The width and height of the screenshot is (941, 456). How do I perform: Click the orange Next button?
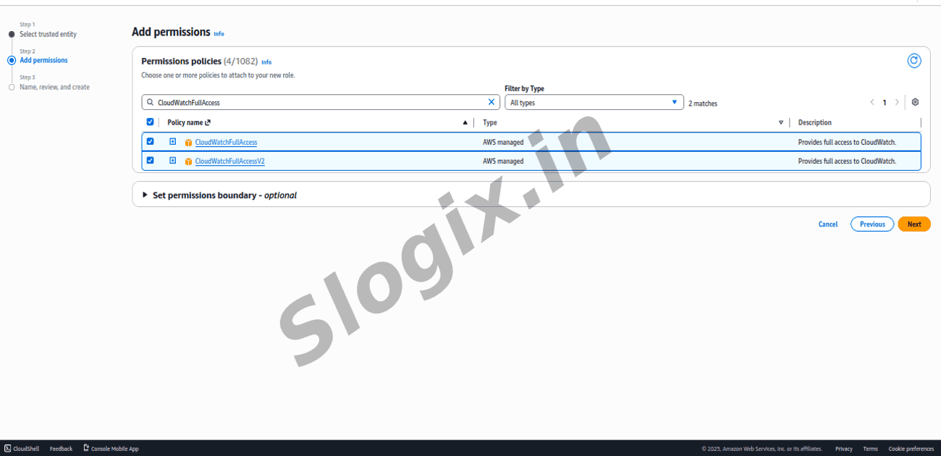point(913,224)
